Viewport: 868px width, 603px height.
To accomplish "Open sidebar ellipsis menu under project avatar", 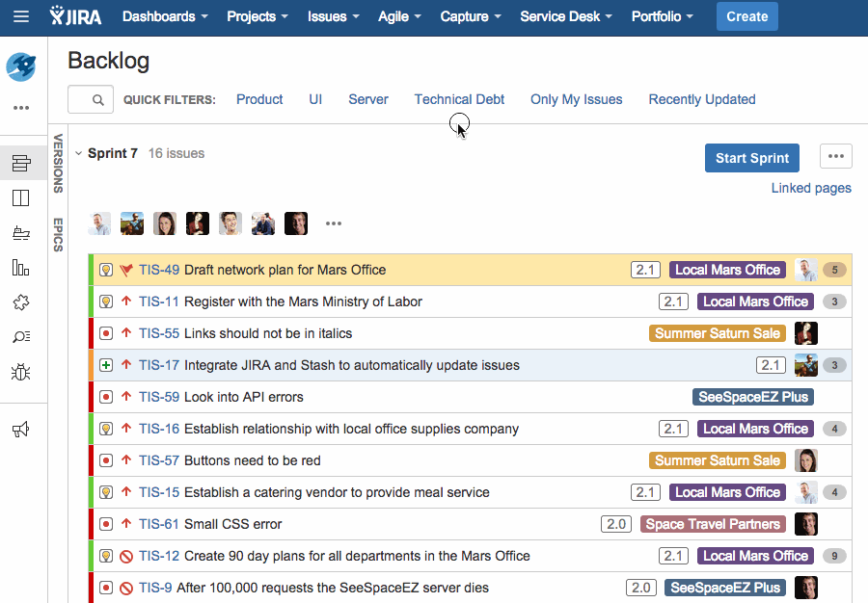I will pyautogui.click(x=21, y=108).
